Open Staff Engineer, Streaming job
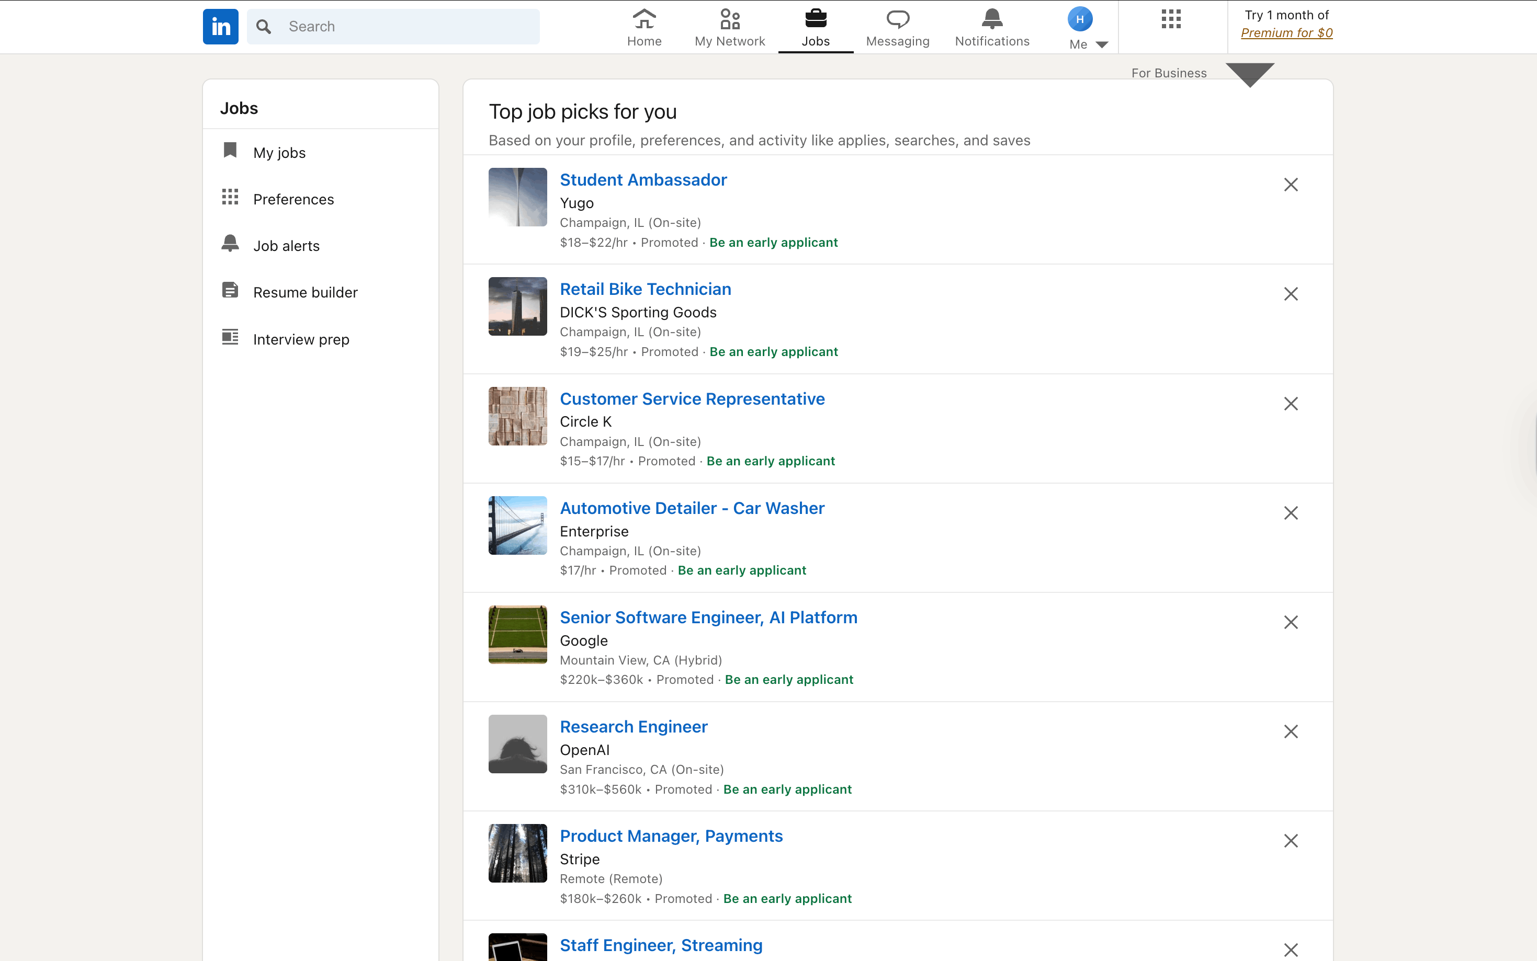 point(661,946)
